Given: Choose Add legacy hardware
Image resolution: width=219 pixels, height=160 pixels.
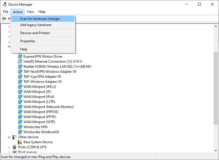Looking at the screenshot, I should (x=43, y=25).
